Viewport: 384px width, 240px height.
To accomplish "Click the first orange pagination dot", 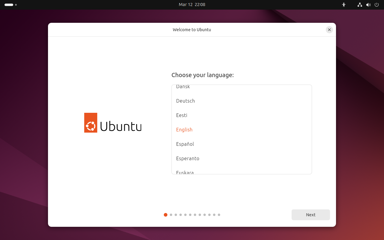I will (x=166, y=215).
